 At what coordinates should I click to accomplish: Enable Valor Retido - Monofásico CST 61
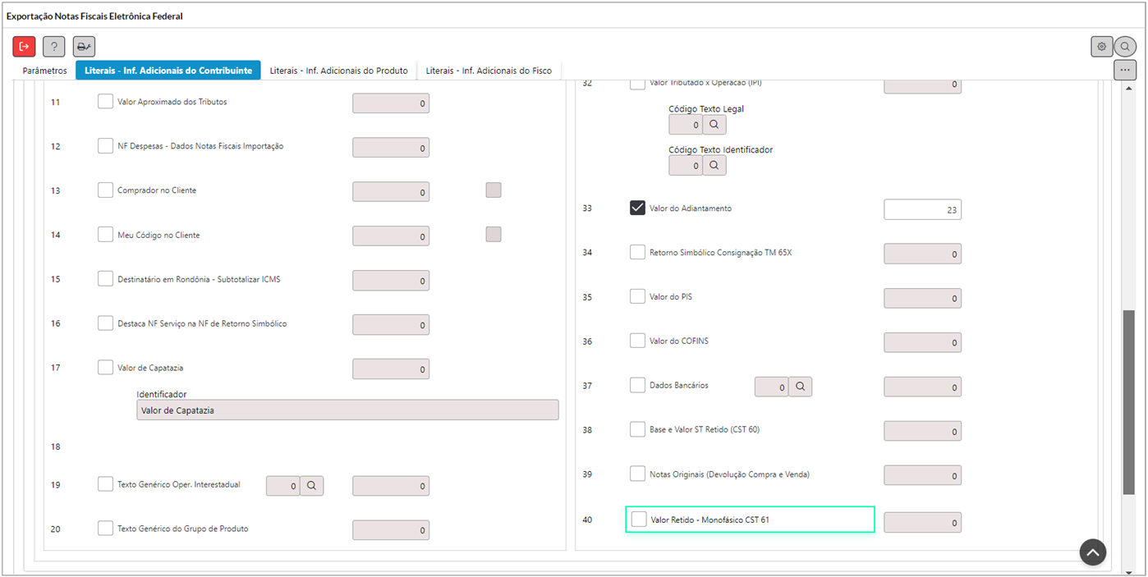[639, 520]
